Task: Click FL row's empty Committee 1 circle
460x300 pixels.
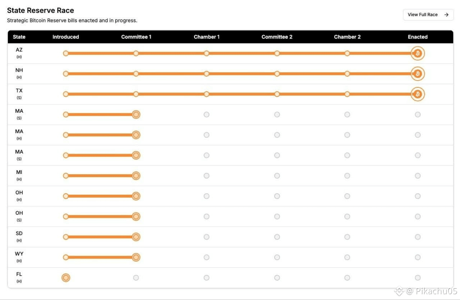Action: click(136, 278)
